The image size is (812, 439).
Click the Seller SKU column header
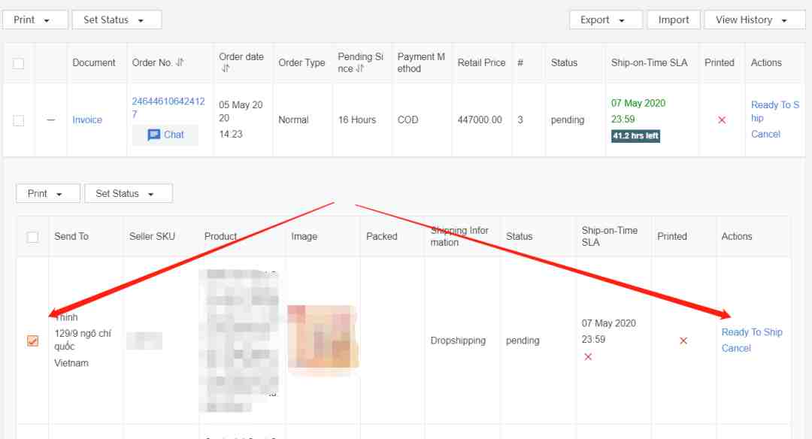(x=152, y=236)
